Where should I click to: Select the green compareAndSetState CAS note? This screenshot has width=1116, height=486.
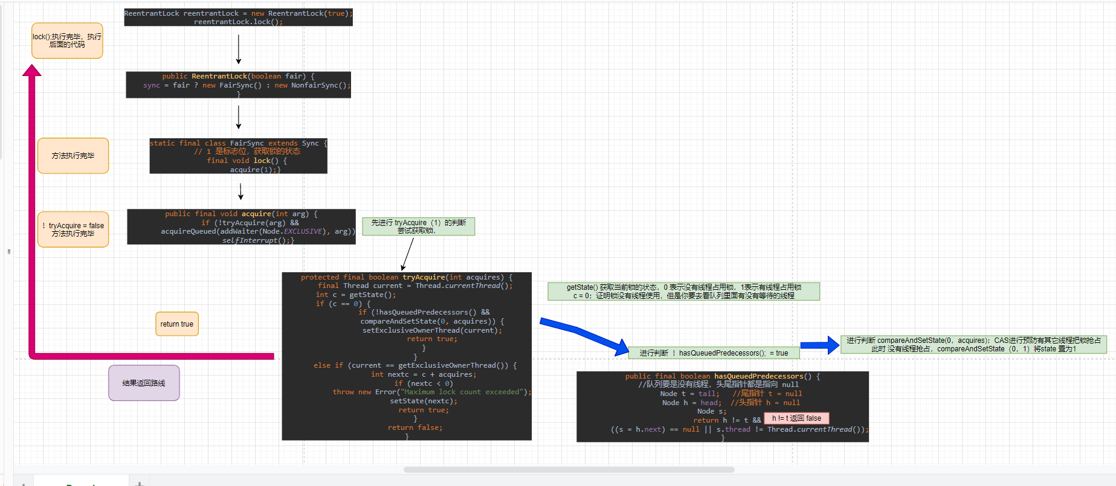tap(974, 344)
